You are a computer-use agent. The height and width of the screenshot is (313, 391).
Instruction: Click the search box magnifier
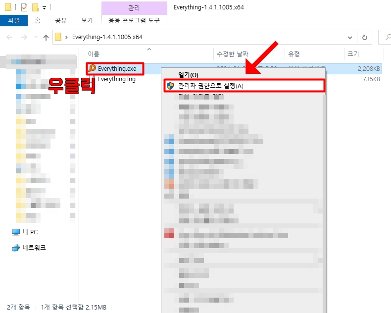click(x=388, y=38)
